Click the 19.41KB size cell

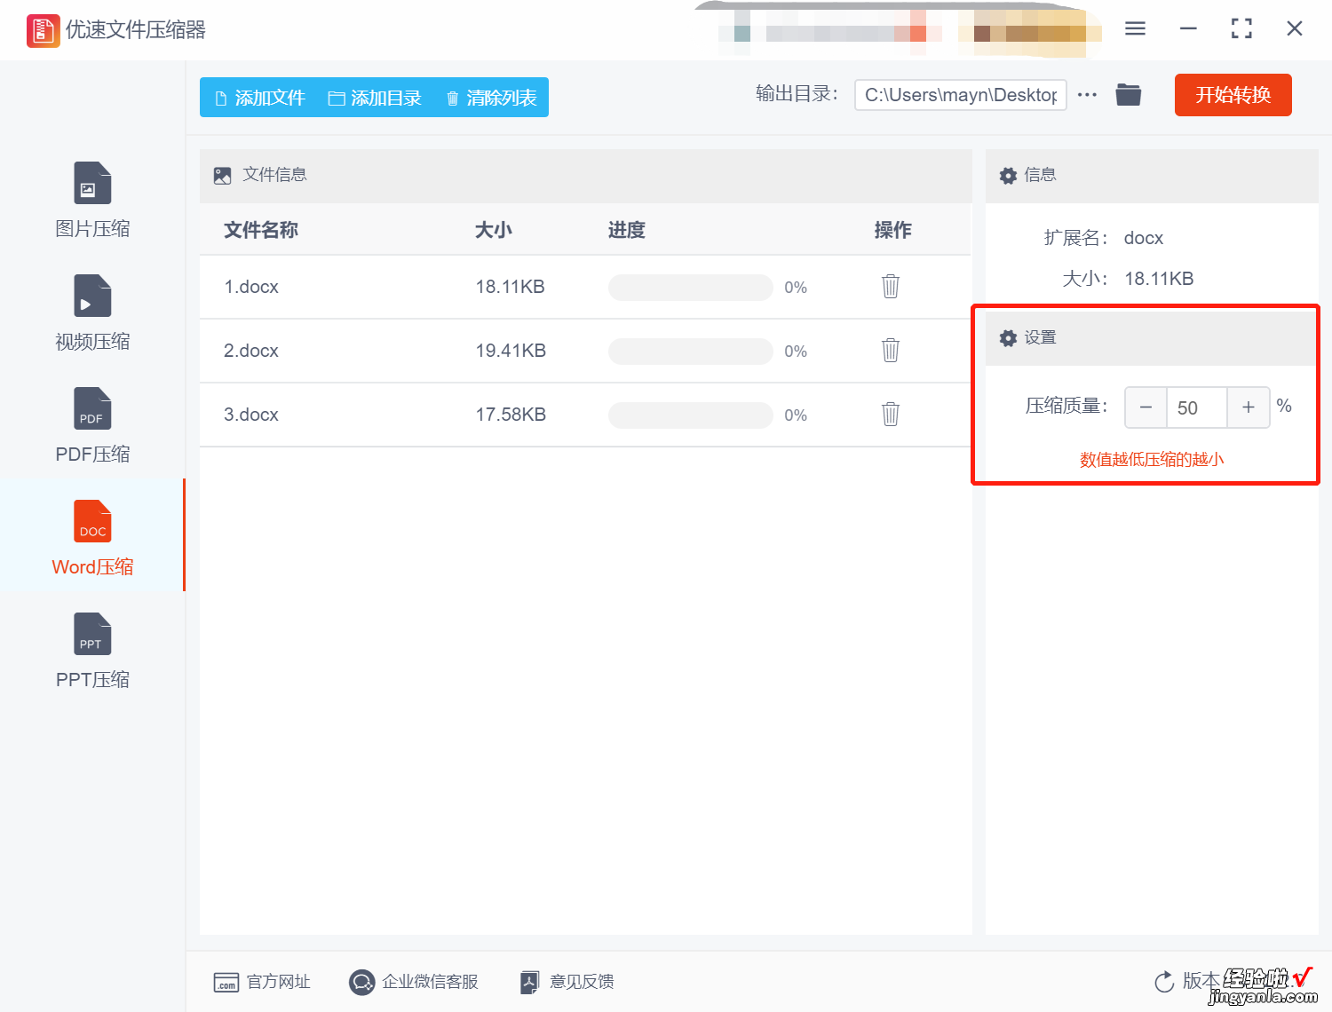510,351
